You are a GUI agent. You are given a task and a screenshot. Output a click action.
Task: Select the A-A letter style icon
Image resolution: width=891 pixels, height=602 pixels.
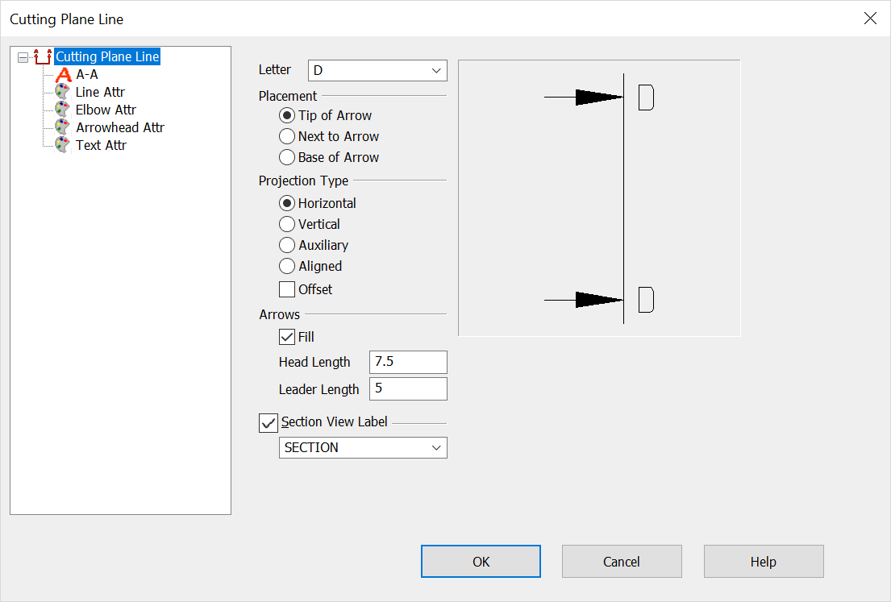63,74
